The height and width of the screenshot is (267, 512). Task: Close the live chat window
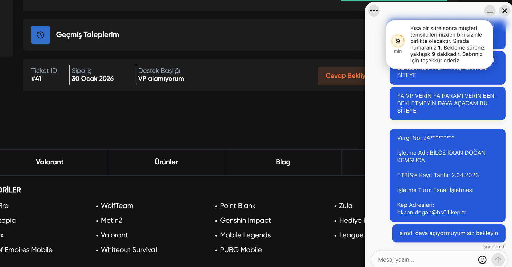coord(505,11)
